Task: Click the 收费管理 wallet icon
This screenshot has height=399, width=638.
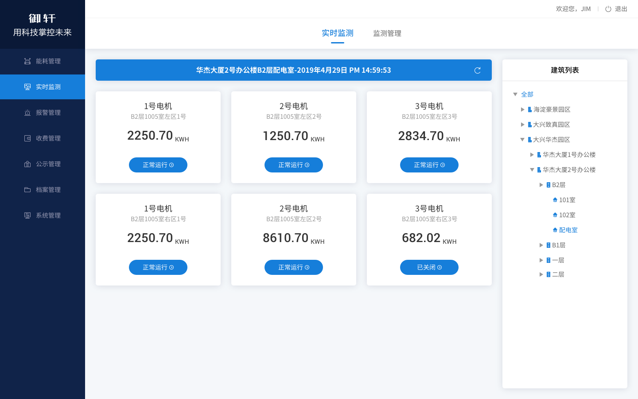Action: [27, 138]
